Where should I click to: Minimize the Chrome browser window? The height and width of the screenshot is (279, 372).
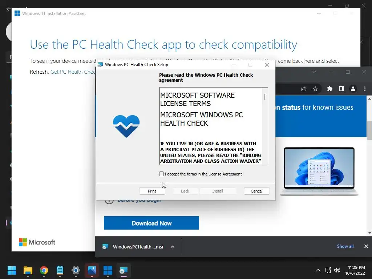(x=331, y=72)
